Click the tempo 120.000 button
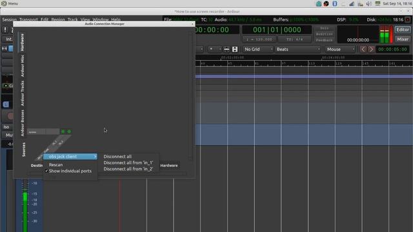The height and width of the screenshot is (232, 413). click(259, 39)
